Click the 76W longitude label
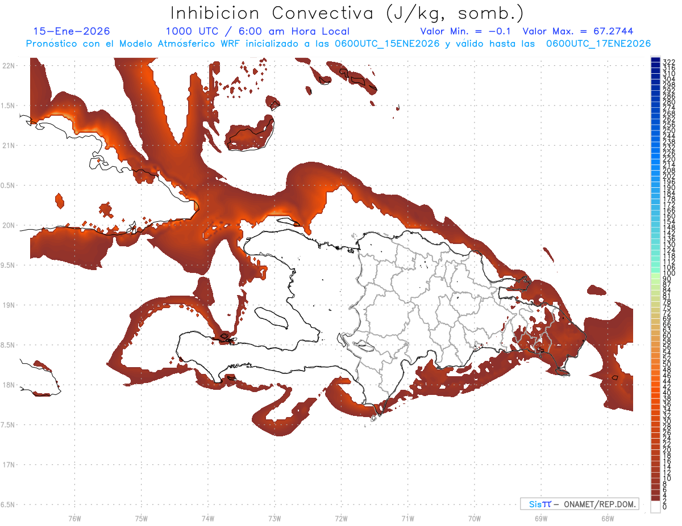Image resolution: width=682 pixels, height=526 pixels. 74,518
